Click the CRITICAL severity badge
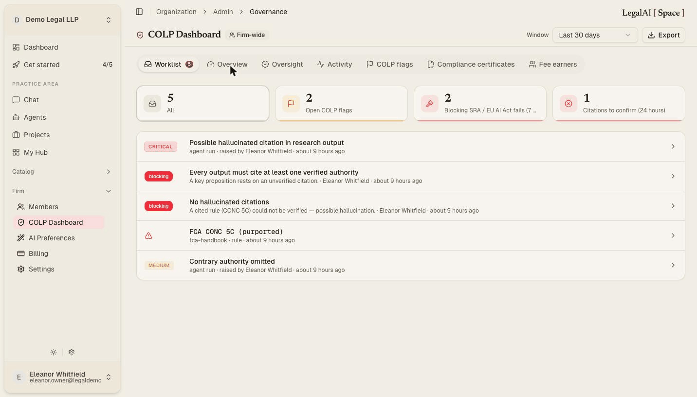Image resolution: width=697 pixels, height=397 pixels. 161,146
